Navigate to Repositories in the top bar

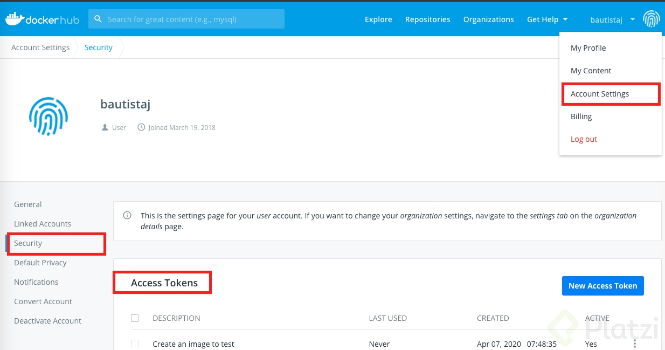click(427, 19)
